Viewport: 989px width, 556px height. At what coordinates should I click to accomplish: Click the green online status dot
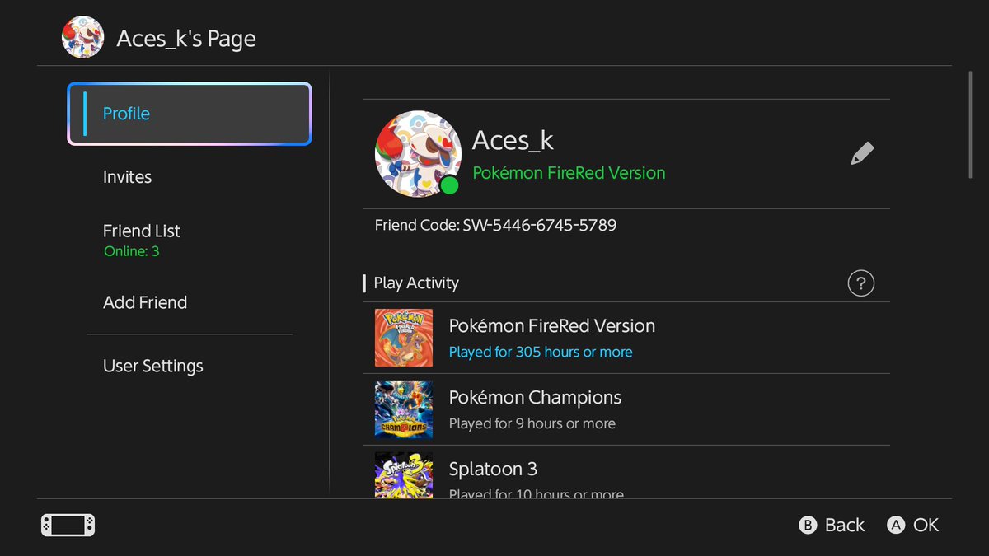pos(449,185)
